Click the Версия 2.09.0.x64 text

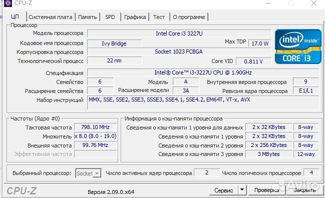(111, 192)
